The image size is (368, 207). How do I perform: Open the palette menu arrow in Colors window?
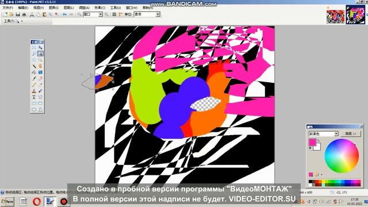(321, 174)
